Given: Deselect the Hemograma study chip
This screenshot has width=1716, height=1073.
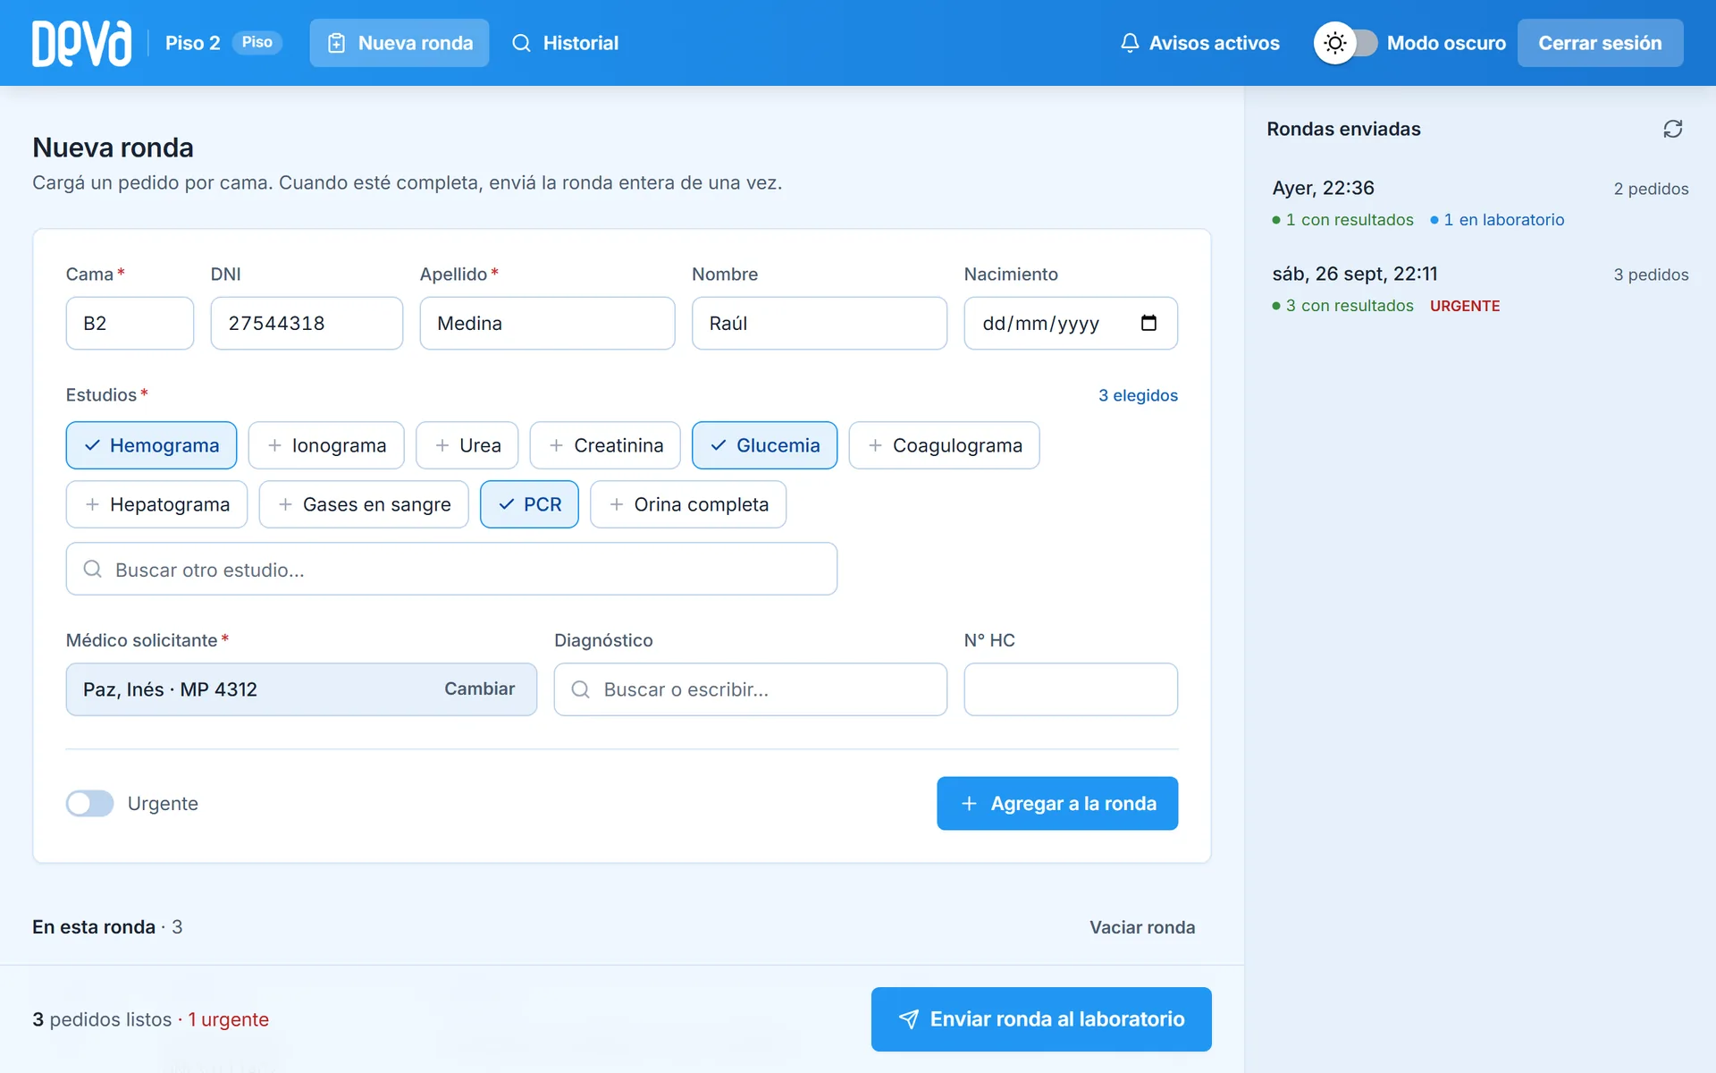Looking at the screenshot, I should click(151, 445).
